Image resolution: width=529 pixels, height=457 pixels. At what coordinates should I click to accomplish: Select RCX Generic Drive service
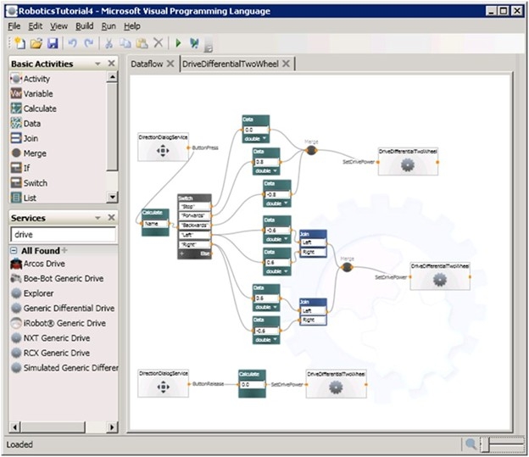click(51, 353)
